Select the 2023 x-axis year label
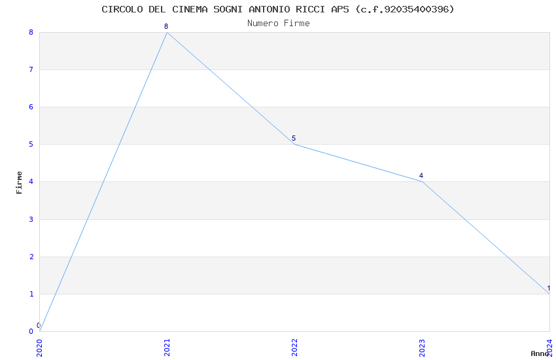 coord(422,348)
